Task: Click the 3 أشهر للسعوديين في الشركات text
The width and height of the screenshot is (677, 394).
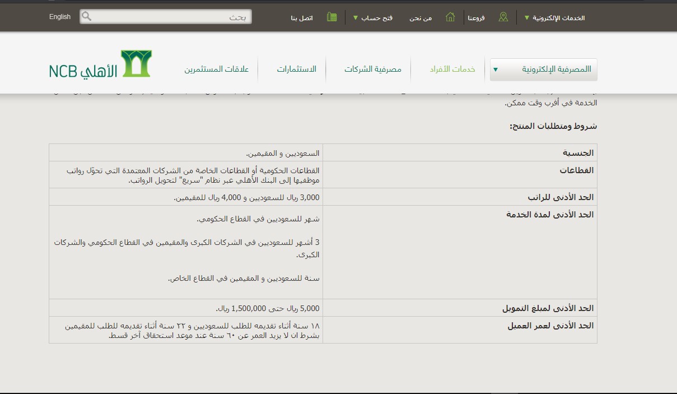Action: (187, 248)
